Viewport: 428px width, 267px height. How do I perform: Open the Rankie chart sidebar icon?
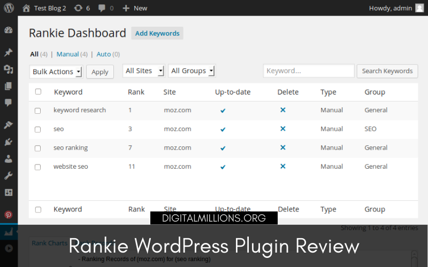pyautogui.click(x=9, y=232)
